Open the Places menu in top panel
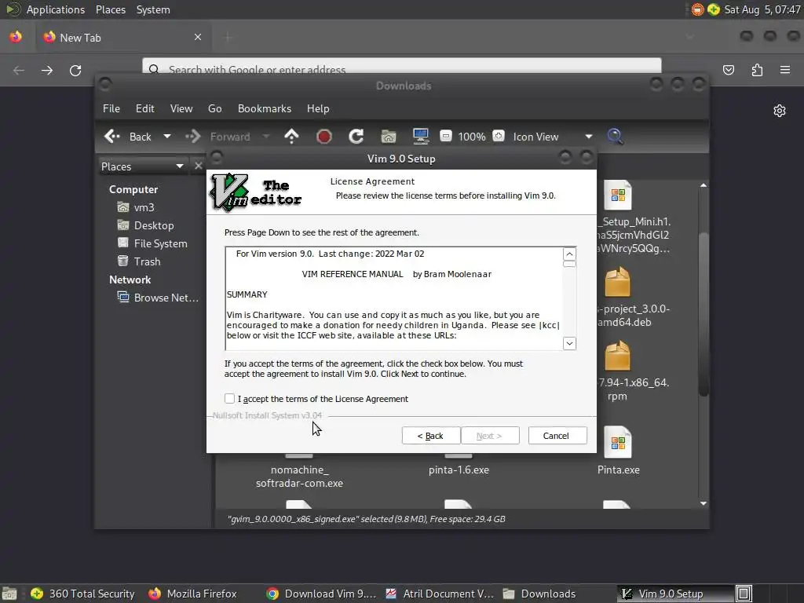This screenshot has height=603, width=804. [x=110, y=9]
